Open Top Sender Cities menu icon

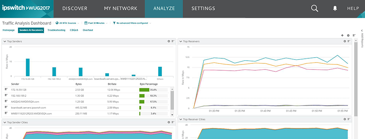click(x=173, y=122)
